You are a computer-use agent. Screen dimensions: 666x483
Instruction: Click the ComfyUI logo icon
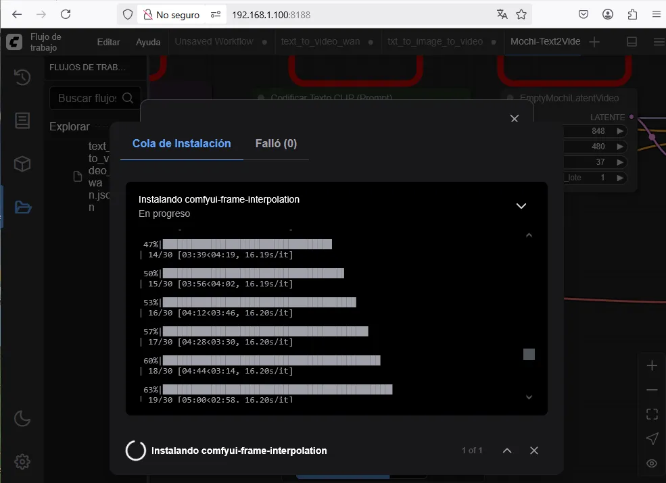tap(14, 42)
